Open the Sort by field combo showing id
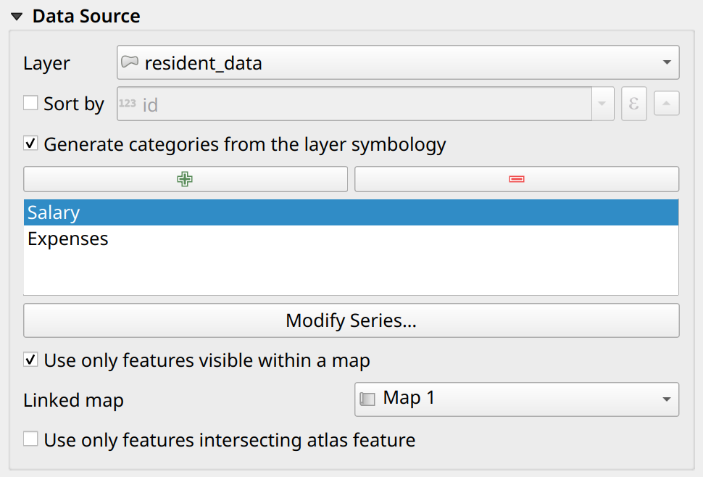The width and height of the screenshot is (703, 477). [x=365, y=104]
